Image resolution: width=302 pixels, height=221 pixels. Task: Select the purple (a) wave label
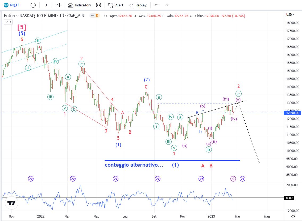[x=185, y=145]
